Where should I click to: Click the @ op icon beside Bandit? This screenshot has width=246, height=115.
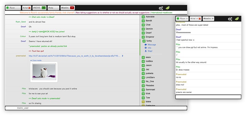[x=143, y=21]
